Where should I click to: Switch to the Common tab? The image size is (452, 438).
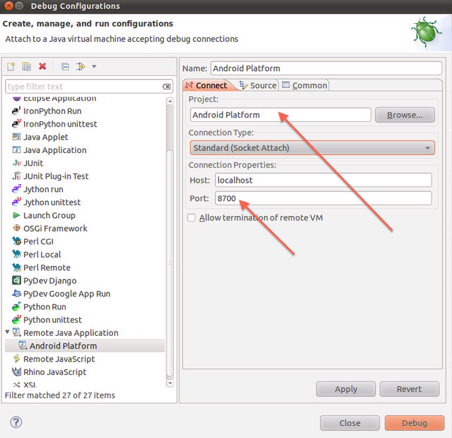pos(304,85)
